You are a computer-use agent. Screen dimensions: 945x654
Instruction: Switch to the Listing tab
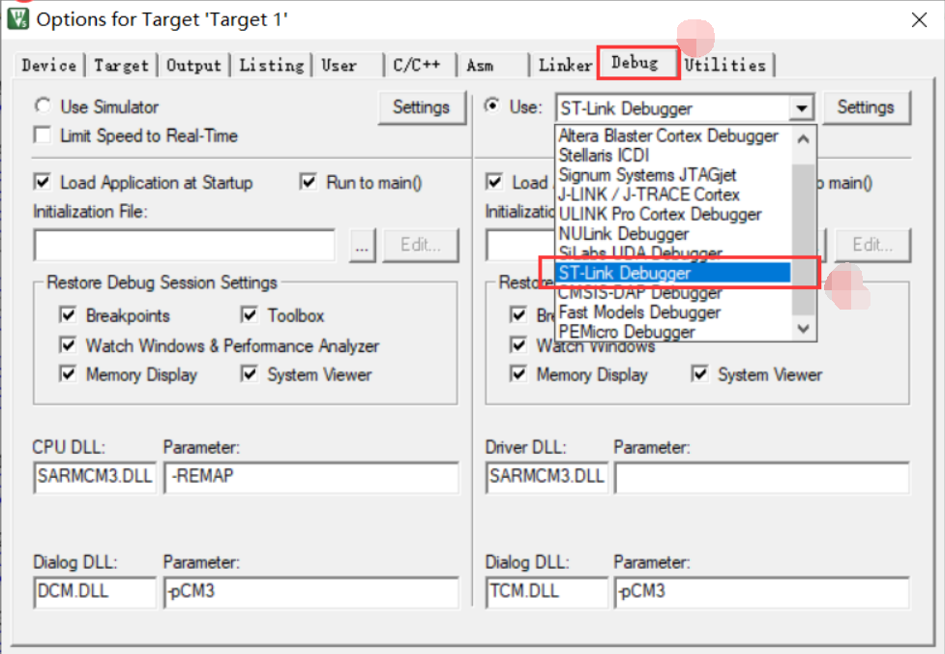tap(271, 65)
